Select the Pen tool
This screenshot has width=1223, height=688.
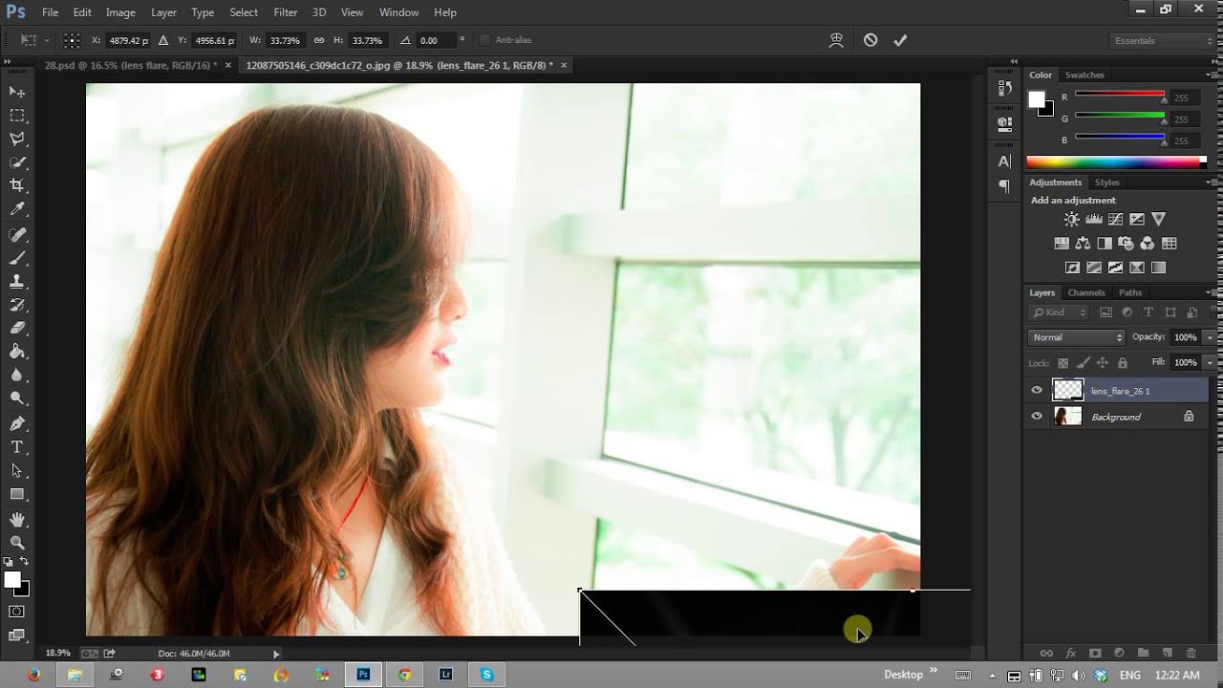pyautogui.click(x=17, y=423)
